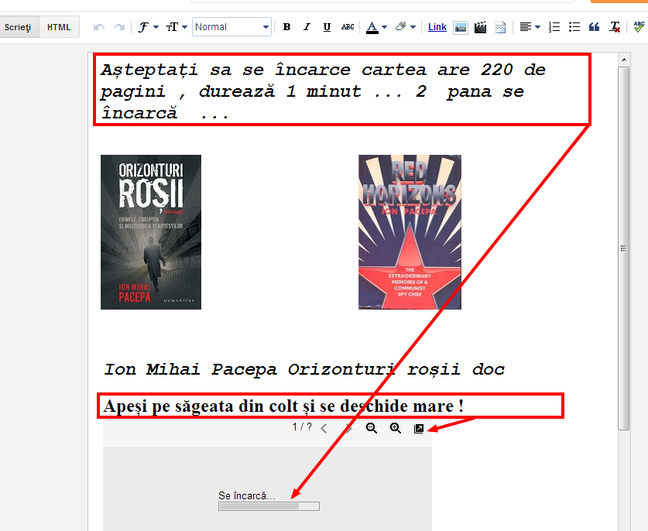Redo the last undone edit
This screenshot has width=648, height=531.
[119, 27]
